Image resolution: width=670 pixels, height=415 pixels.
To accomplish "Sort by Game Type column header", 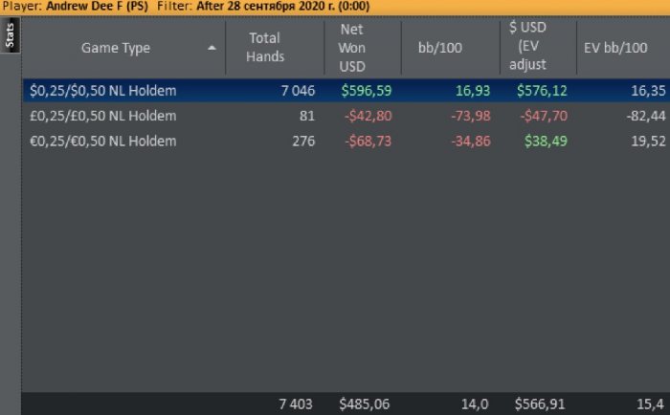I will click(x=115, y=47).
